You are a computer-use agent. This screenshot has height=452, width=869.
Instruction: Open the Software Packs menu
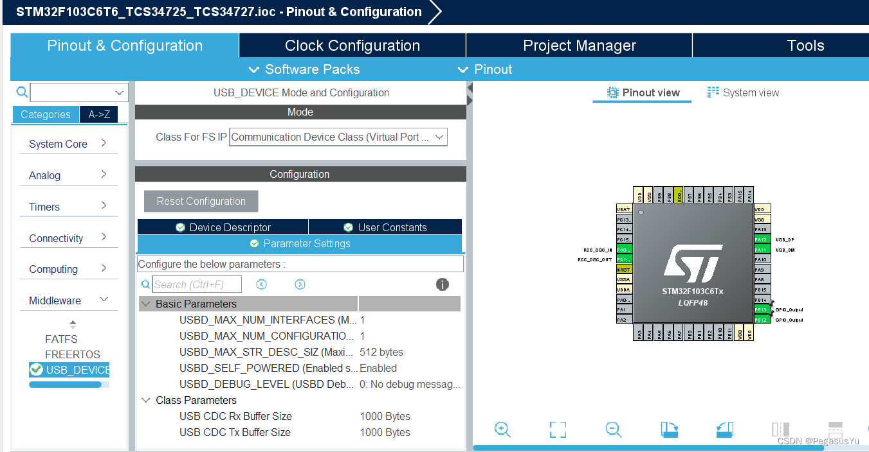304,69
